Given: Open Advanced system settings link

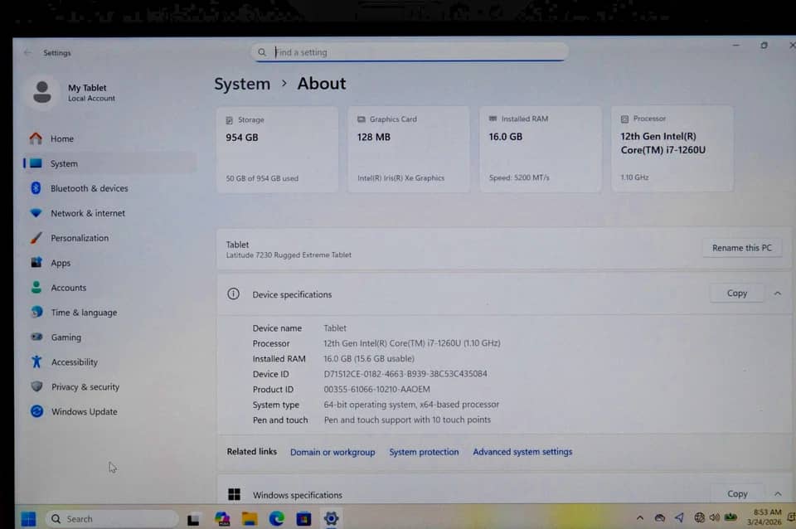Looking at the screenshot, I should click(x=522, y=451).
